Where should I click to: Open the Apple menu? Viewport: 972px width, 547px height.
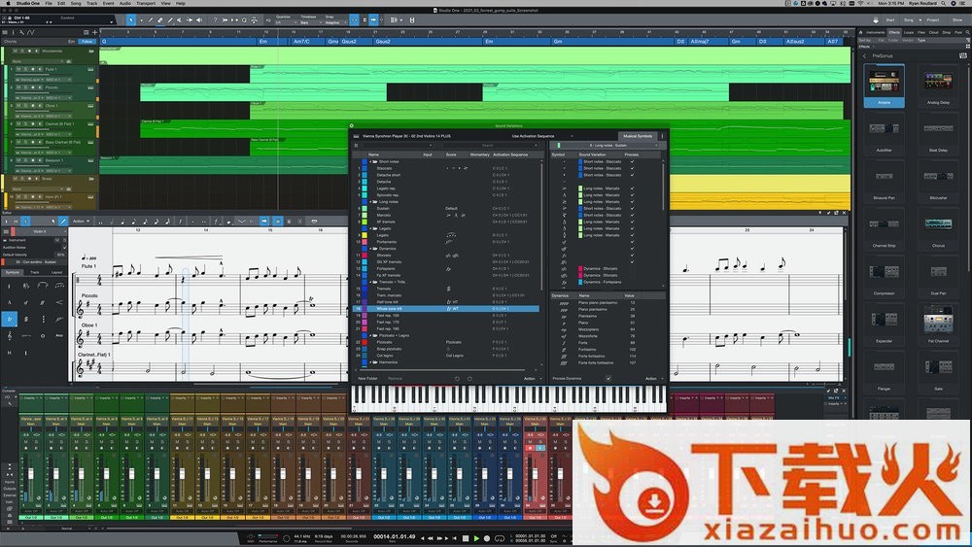pos(6,3)
